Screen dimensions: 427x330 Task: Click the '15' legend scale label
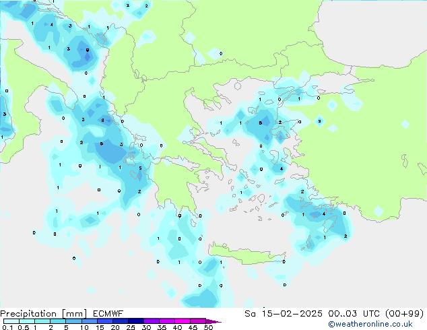pos(100,327)
